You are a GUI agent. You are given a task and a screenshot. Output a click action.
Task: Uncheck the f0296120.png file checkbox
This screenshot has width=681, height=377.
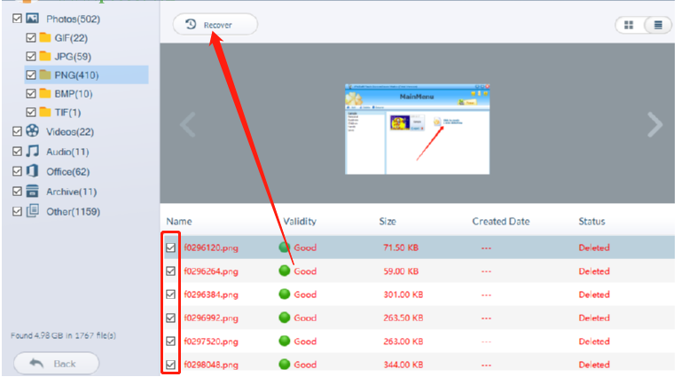click(x=170, y=247)
